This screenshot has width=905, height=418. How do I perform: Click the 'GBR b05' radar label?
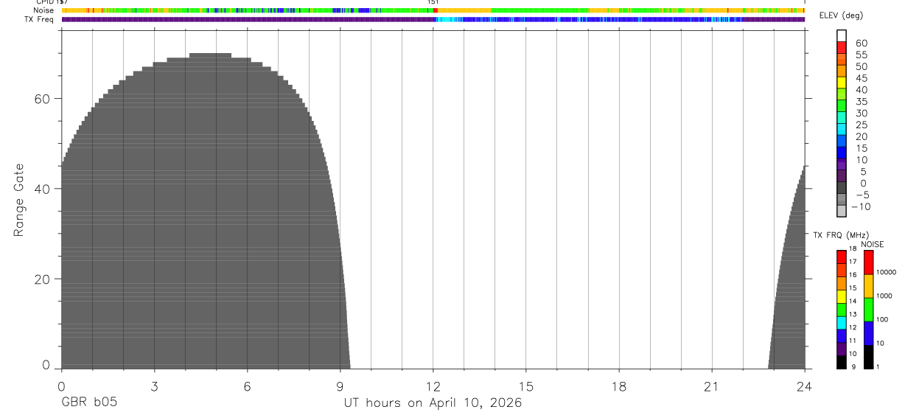(x=89, y=403)
